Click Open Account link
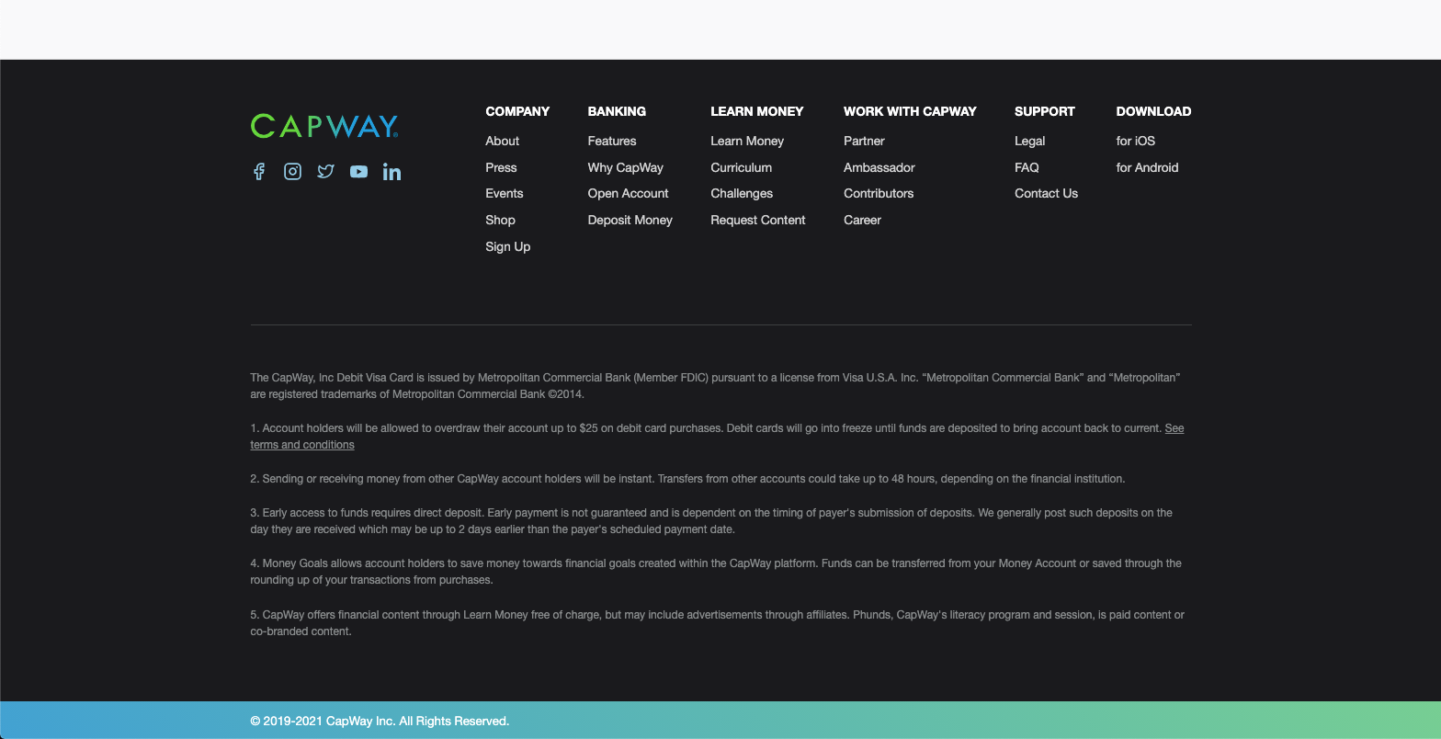 [x=629, y=193]
